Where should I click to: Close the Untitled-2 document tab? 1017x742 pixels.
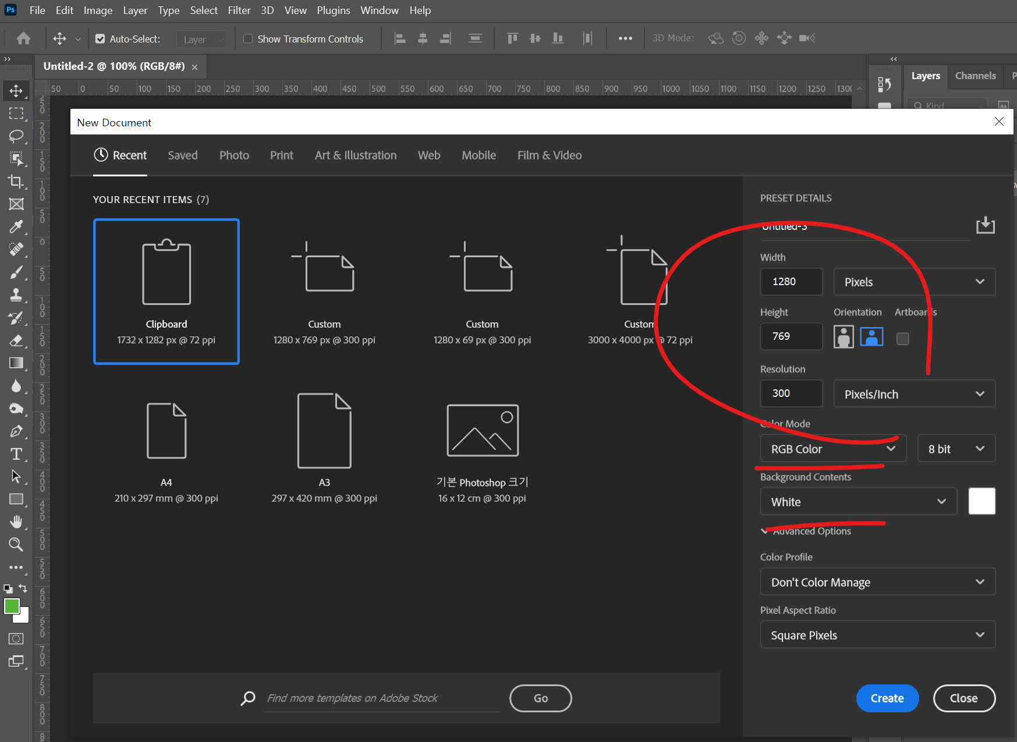tap(195, 68)
